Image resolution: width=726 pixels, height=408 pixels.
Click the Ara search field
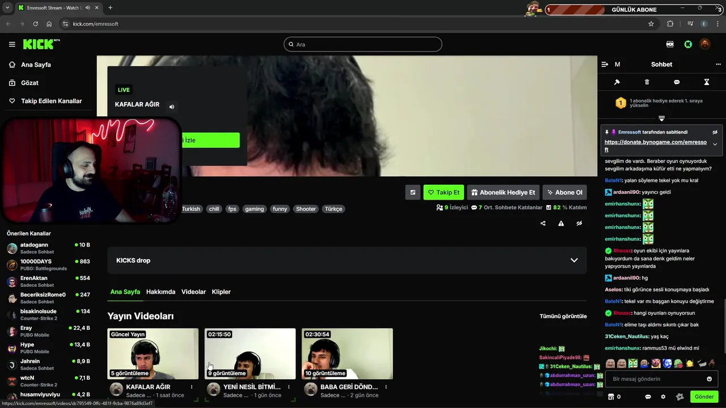[363, 44]
